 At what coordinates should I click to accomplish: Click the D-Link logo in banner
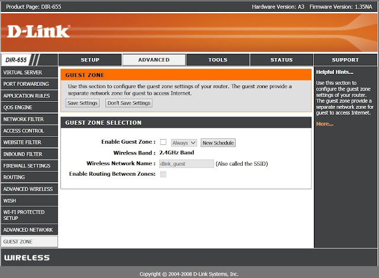point(38,31)
